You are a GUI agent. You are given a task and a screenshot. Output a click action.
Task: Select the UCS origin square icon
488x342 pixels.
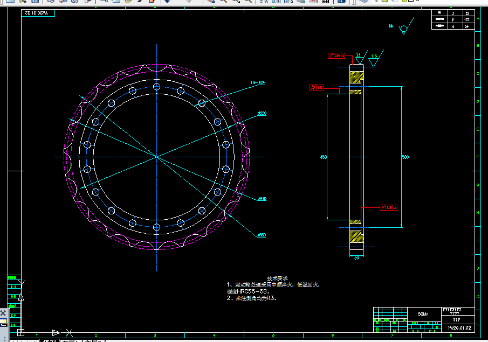[21, 332]
